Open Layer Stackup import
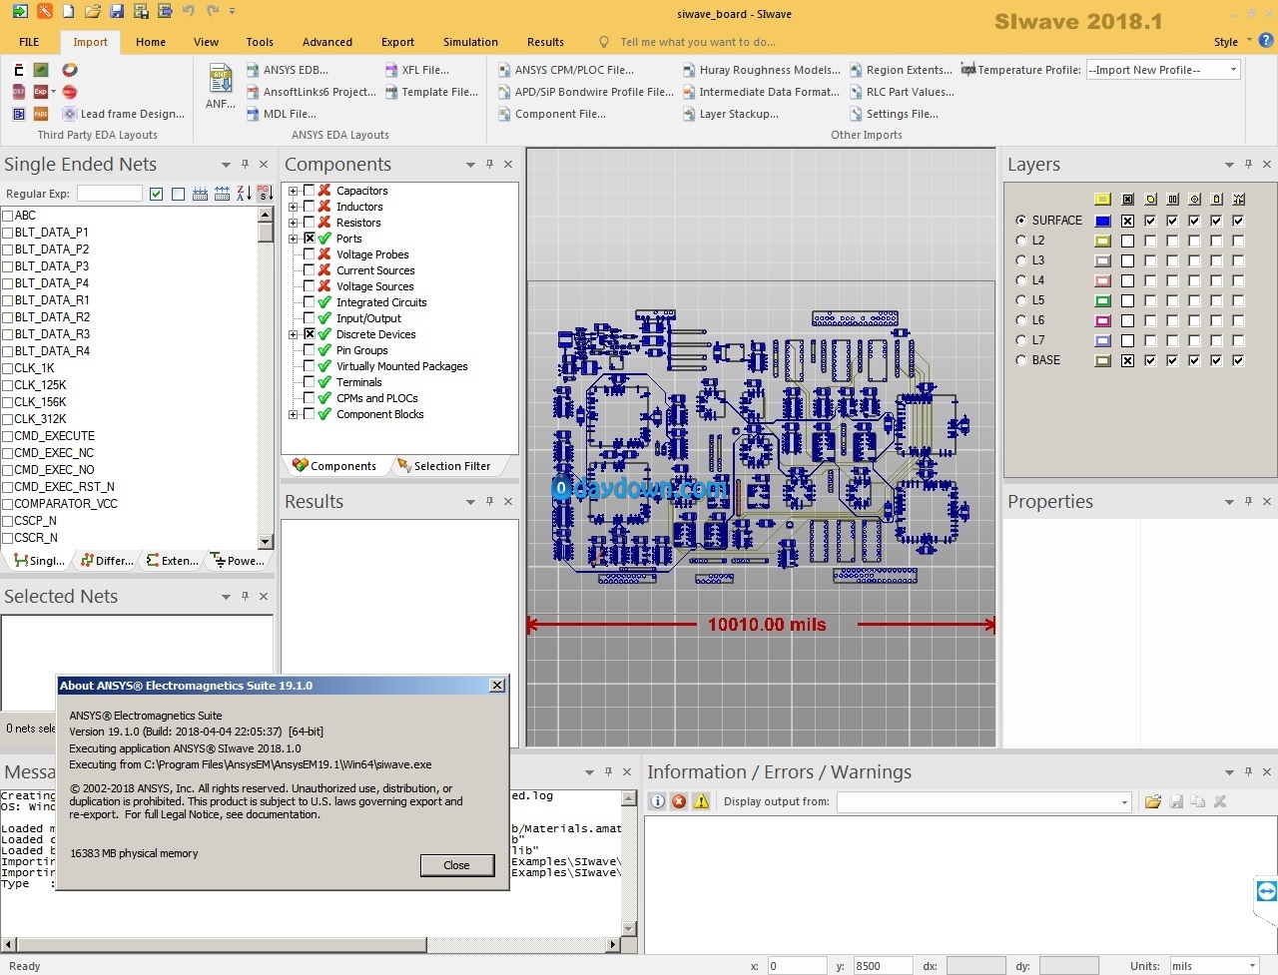The image size is (1278, 975). pos(730,114)
